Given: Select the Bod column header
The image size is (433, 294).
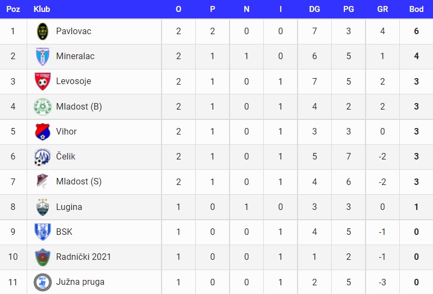Looking at the screenshot, I should (x=416, y=9).
